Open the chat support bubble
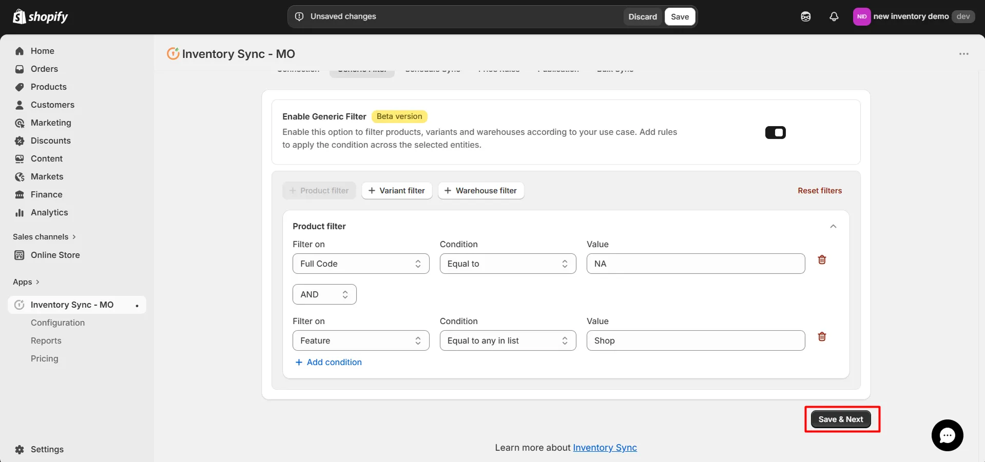Screen dimensions: 985x462 point(947,435)
